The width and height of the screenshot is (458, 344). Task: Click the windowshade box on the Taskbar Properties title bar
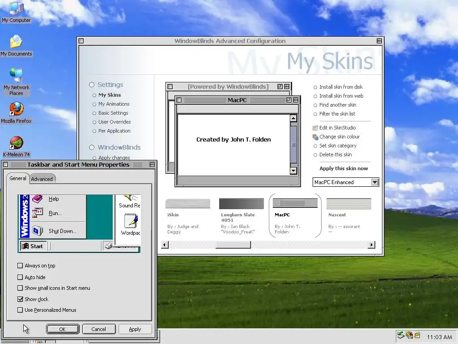[x=152, y=165]
